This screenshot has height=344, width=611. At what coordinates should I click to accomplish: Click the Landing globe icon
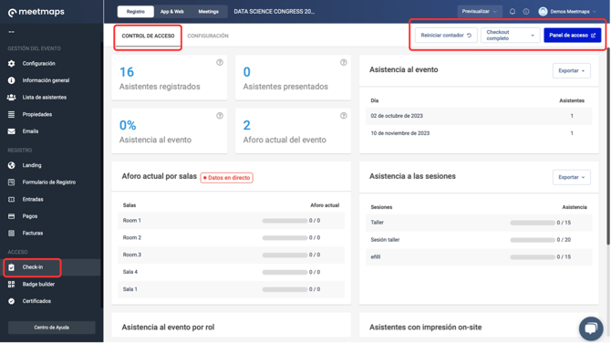tap(11, 165)
